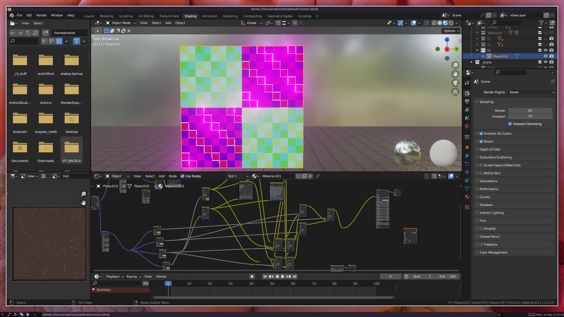Image resolution: width=564 pixels, height=317 pixels.
Task: Click the filter funnel icon in file browser
Action: pyautogui.click(x=76, y=41)
